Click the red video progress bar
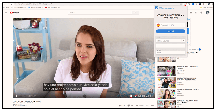The image size is (216, 111). click(40, 94)
